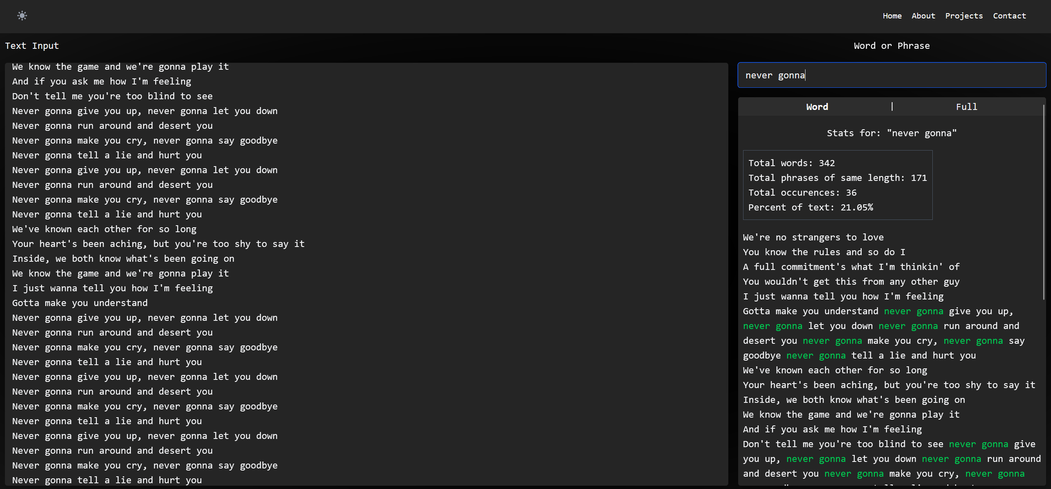The image size is (1051, 489).
Task: Click highlighted 'never gonna' before 'tell a lie' in results
Action: pyautogui.click(x=816, y=355)
